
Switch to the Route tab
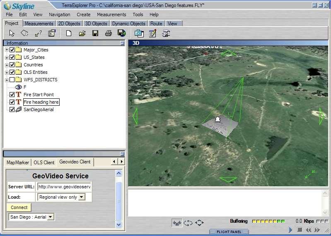156,24
